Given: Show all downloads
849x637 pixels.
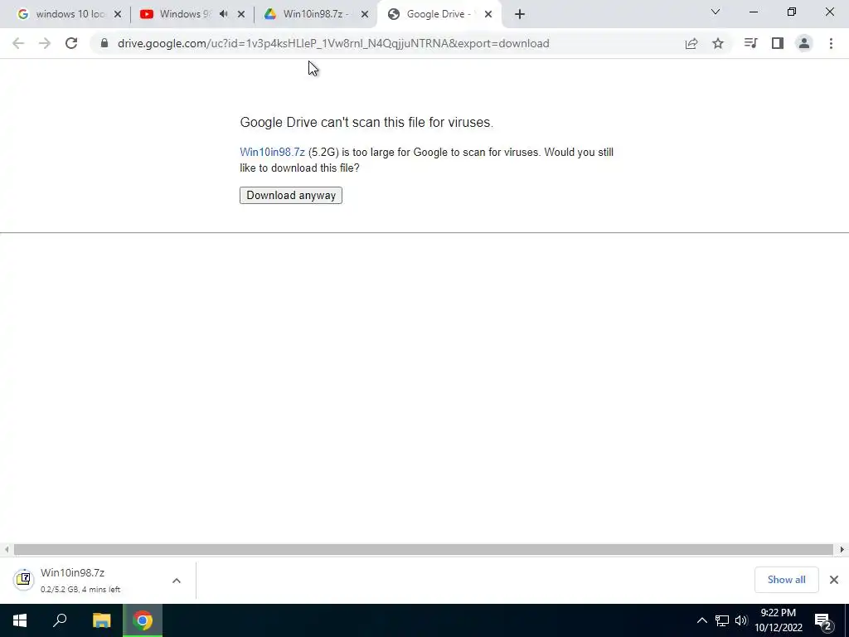Looking at the screenshot, I should click(x=786, y=580).
